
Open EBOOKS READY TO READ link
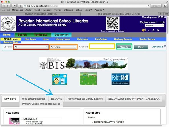click(x=109, y=122)
